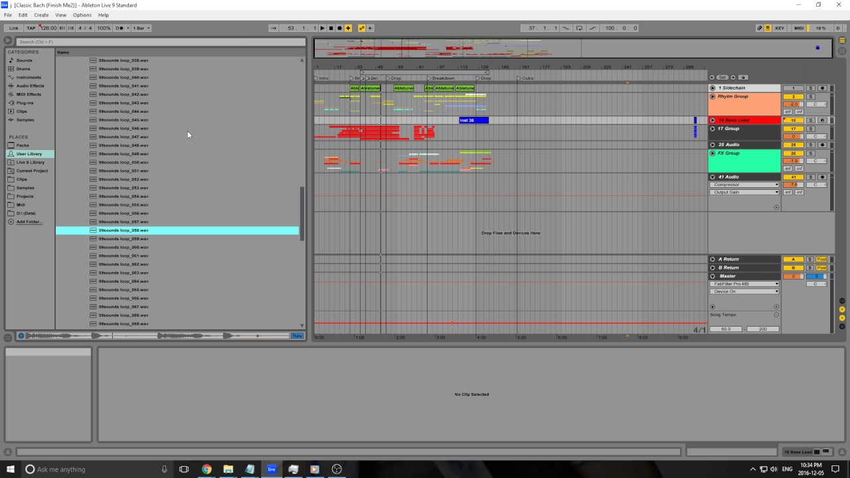Enable MIDI Map Mode switch
Screen dimensions: 850x478
pos(799,28)
